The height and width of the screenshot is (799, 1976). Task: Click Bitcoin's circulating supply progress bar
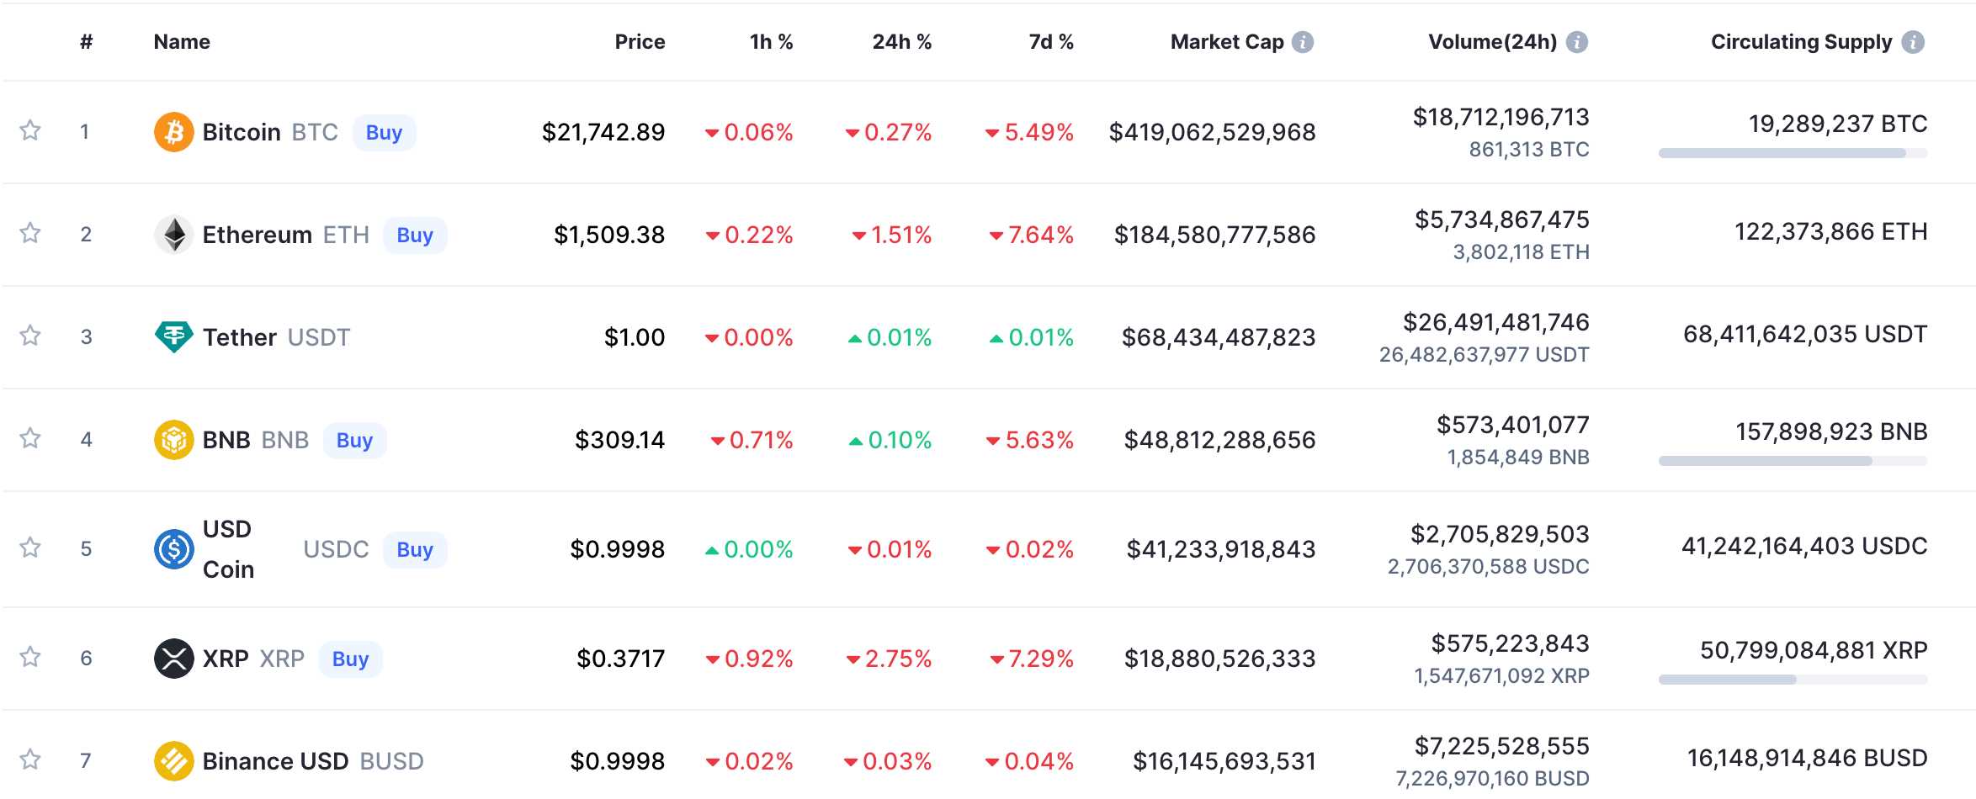[x=1792, y=154]
